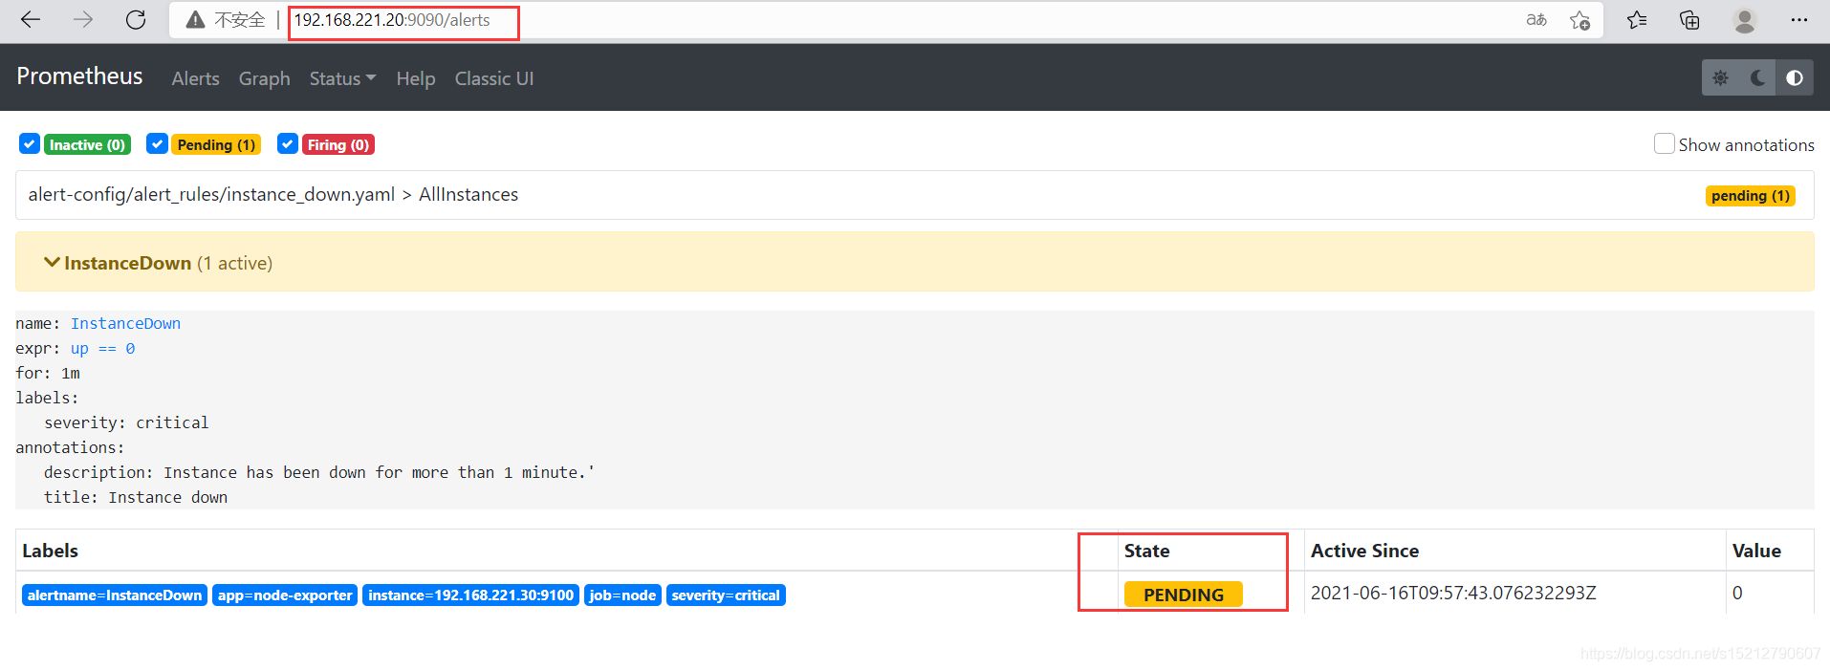Viewport: 1830px width, 671px height.
Task: Click the Pending (1) yellow badge
Action: pyautogui.click(x=216, y=144)
